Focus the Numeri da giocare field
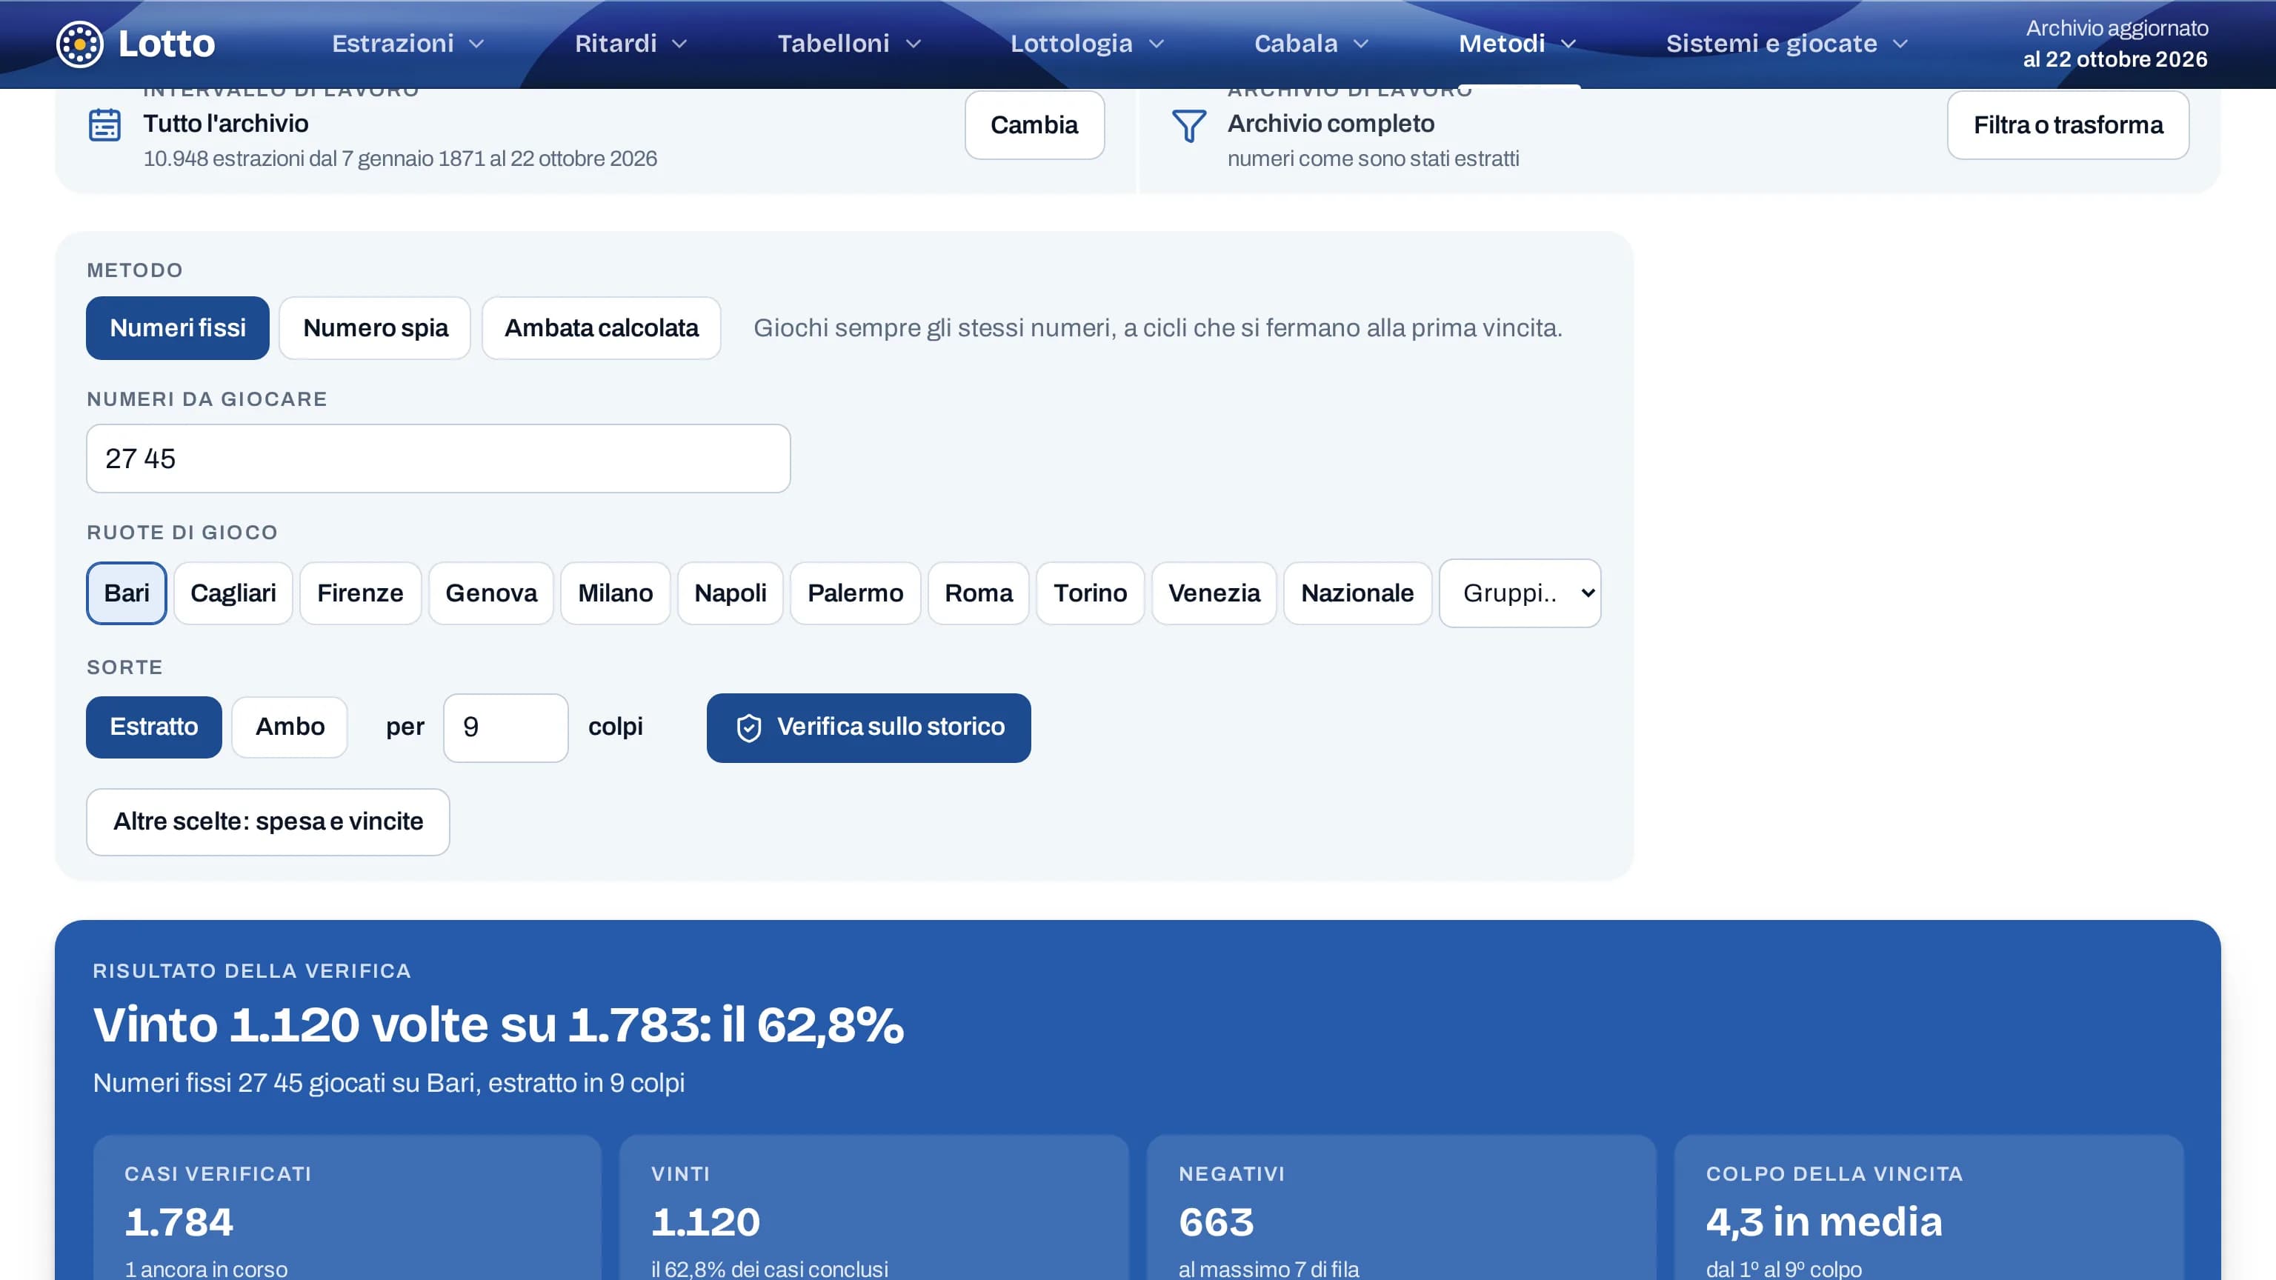Image resolution: width=2276 pixels, height=1280 pixels. tap(439, 459)
